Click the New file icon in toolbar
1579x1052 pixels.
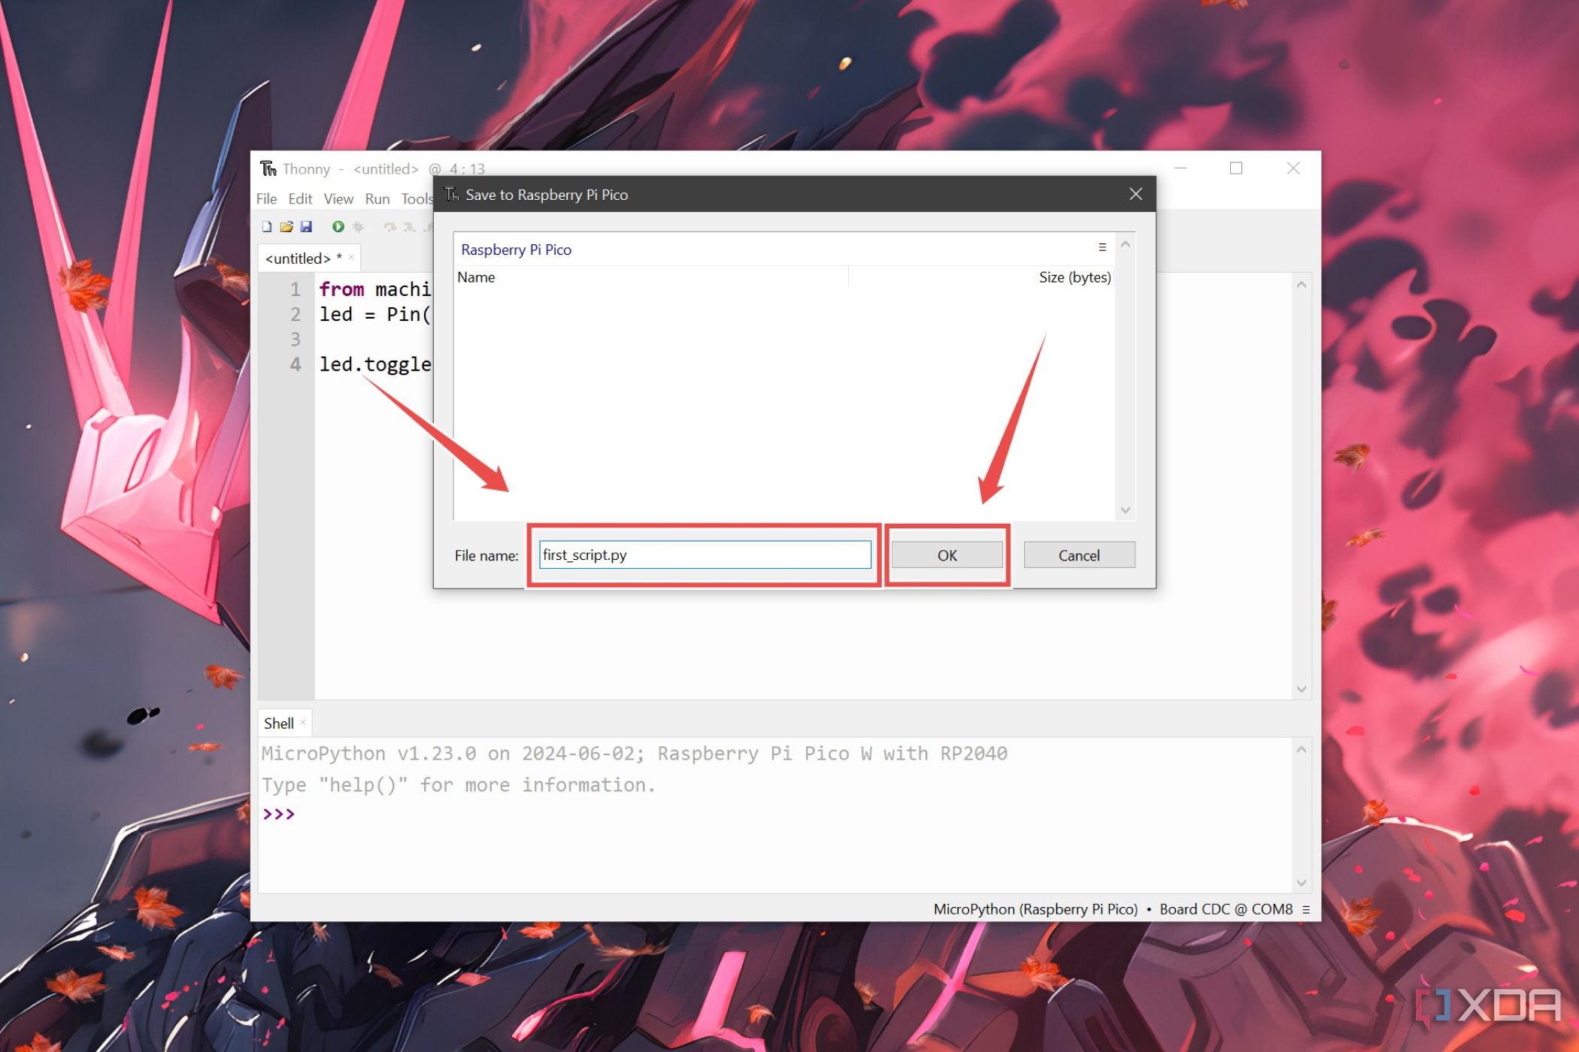pos(265,227)
